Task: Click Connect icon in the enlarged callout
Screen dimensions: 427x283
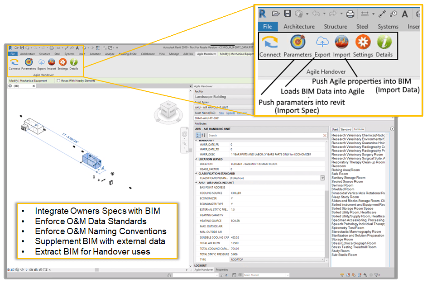Action: pyautogui.click(x=270, y=42)
